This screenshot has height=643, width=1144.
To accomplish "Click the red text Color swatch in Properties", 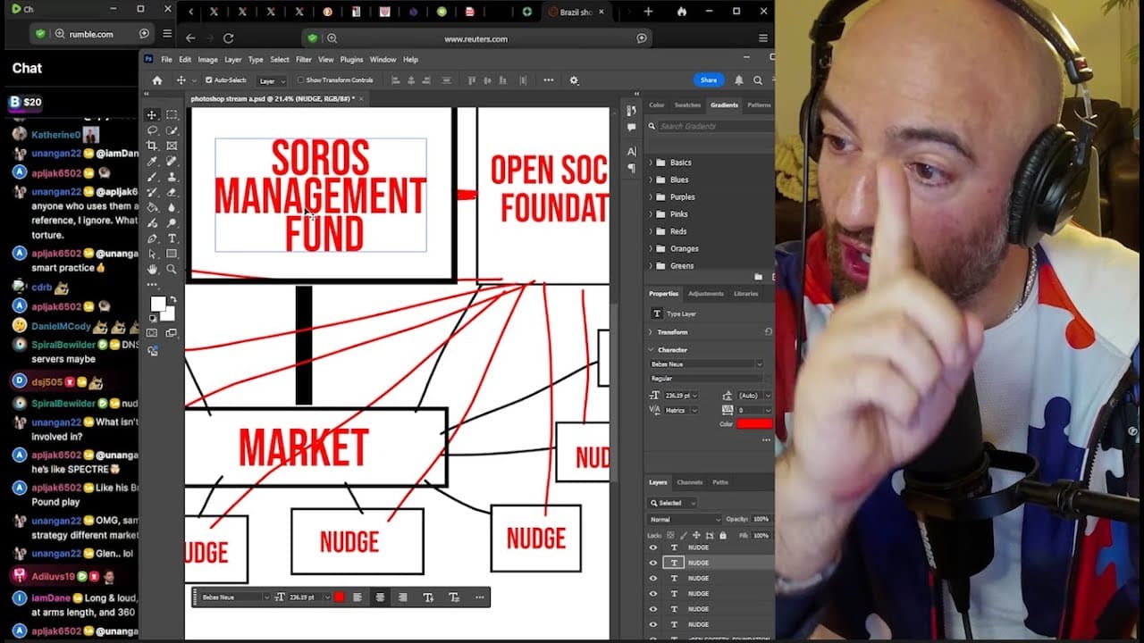I will coord(754,423).
